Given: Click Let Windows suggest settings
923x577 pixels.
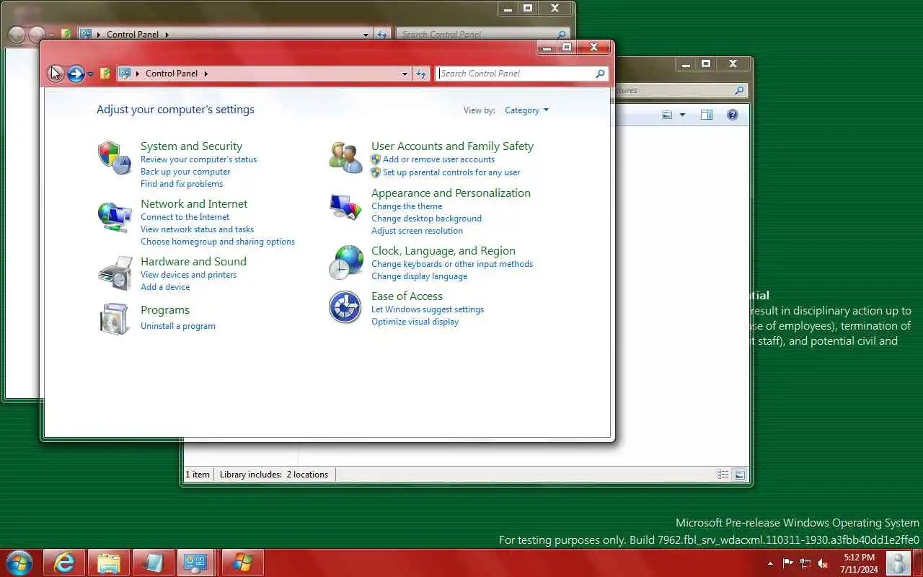Looking at the screenshot, I should tap(428, 309).
